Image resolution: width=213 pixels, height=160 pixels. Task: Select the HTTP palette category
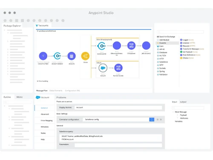pos(161,59)
